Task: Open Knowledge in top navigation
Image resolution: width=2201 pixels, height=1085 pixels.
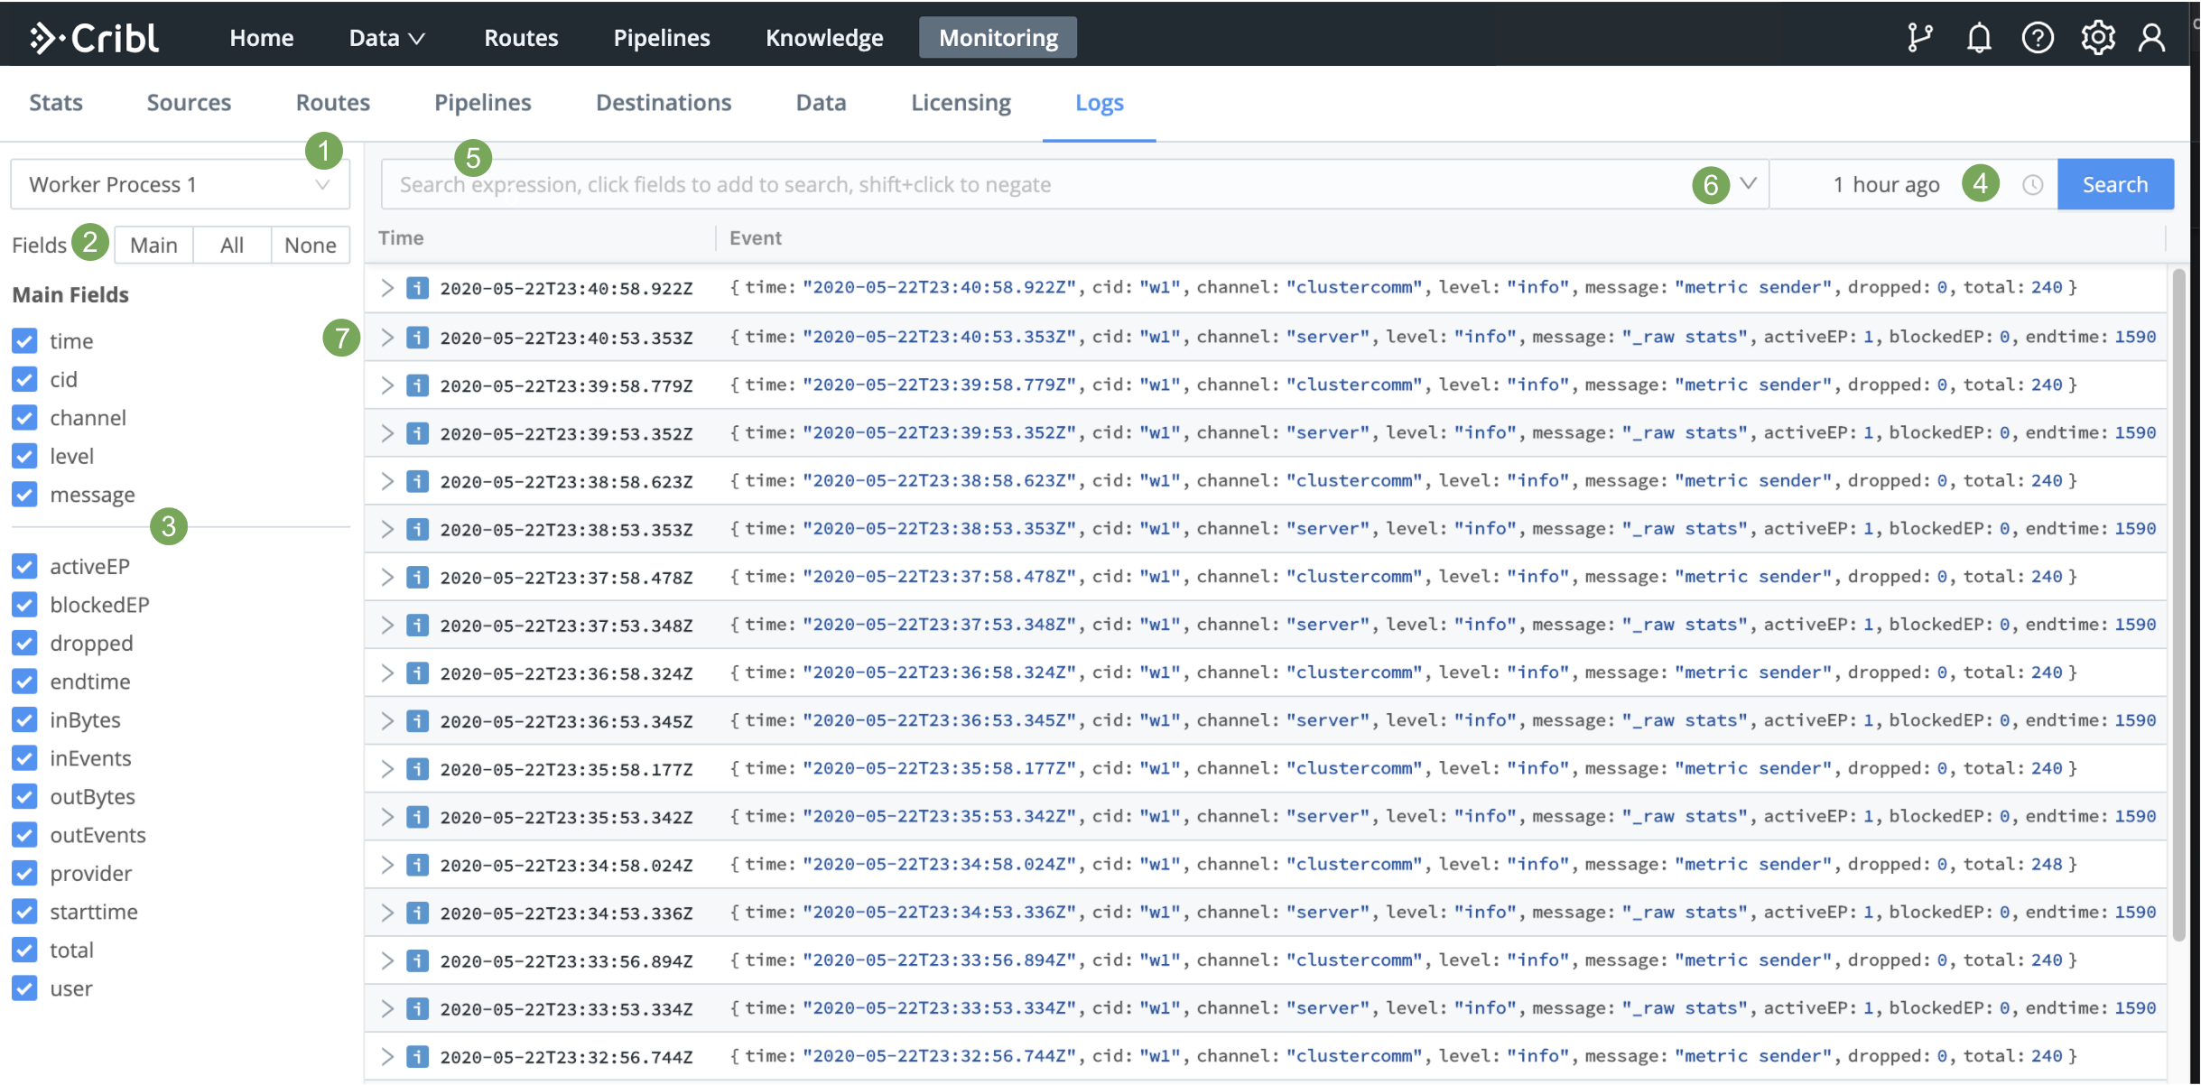Action: click(824, 37)
